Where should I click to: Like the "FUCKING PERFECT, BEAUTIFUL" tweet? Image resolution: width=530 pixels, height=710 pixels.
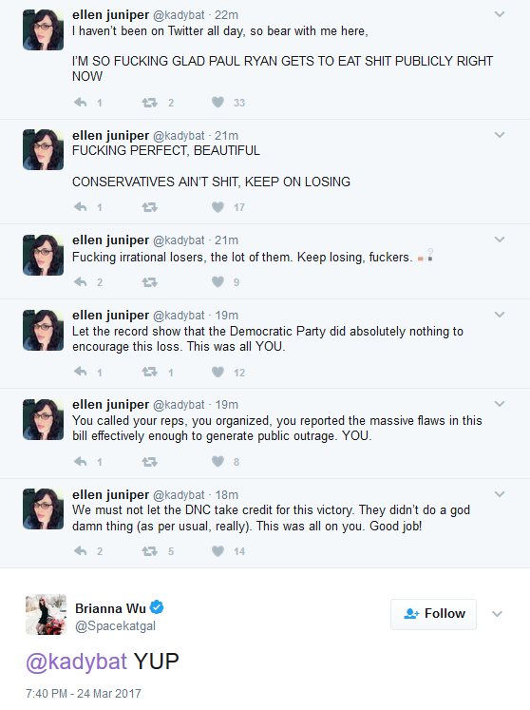(x=218, y=207)
